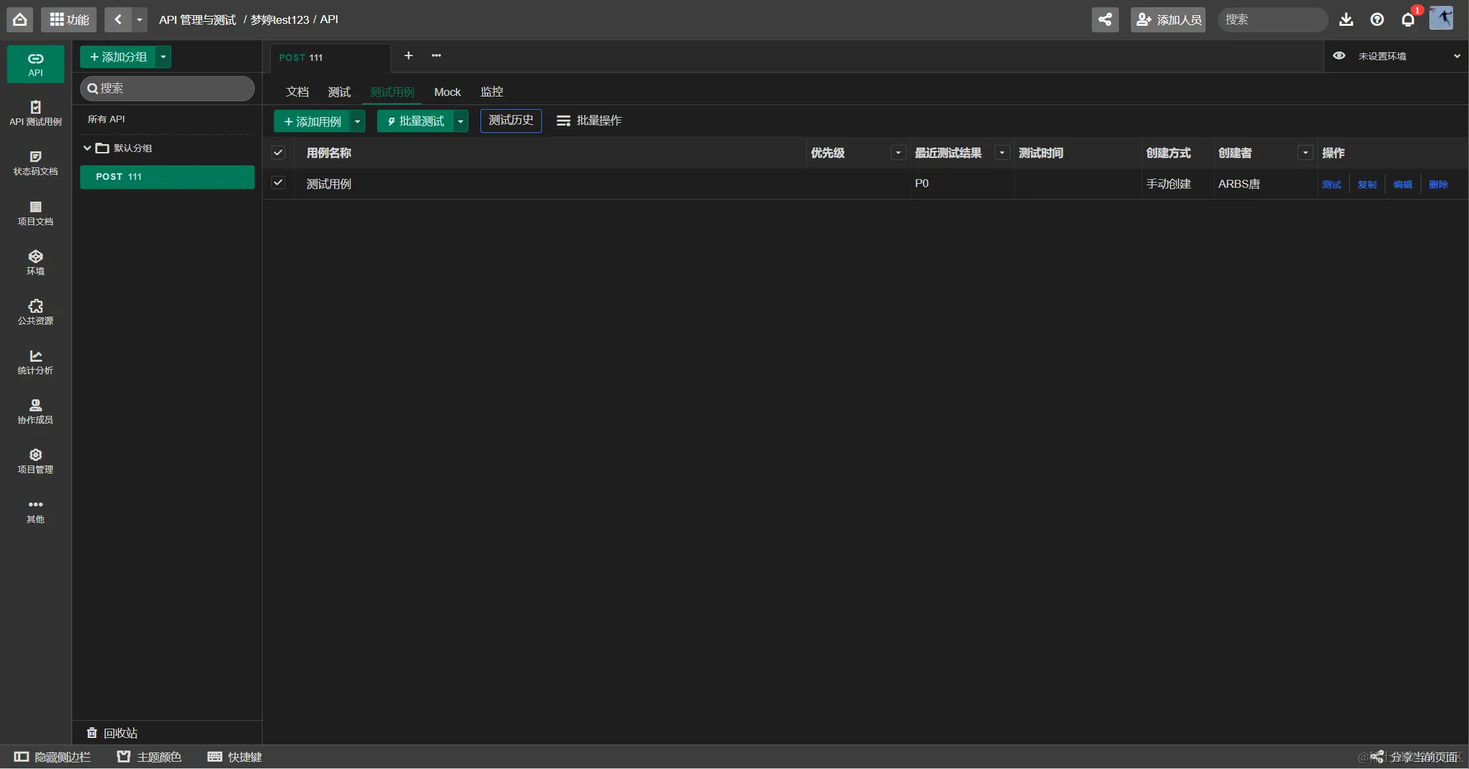Uncheck the 测试用例 row checkbox
Image resolution: width=1469 pixels, height=769 pixels.
[x=279, y=182]
